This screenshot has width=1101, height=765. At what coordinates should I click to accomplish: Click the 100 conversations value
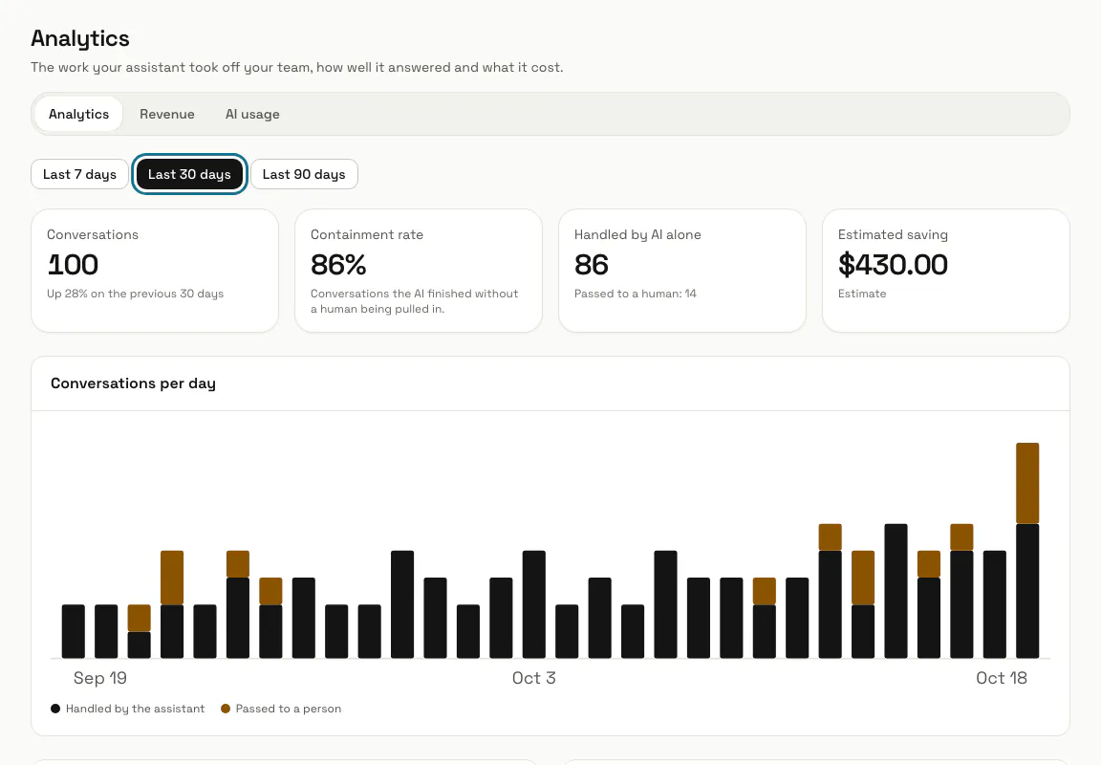[73, 265]
